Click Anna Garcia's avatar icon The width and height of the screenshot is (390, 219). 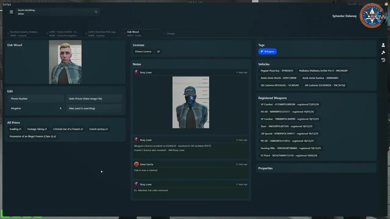coord(136,164)
